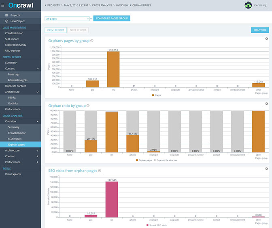
Task: Open the hamburger menu next to Oncrawl logo
Action: point(3,5)
